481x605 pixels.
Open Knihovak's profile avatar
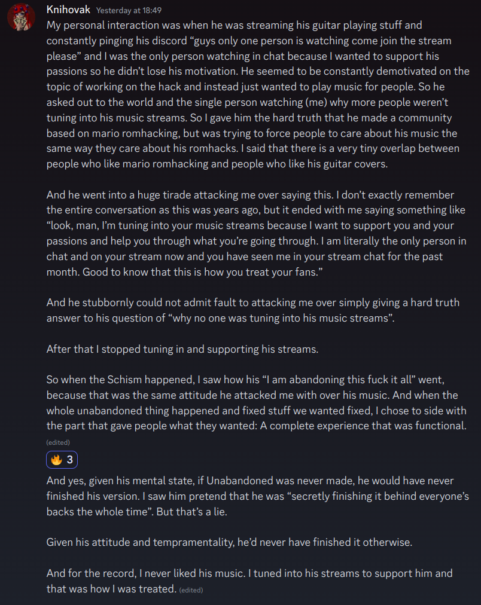point(21,17)
